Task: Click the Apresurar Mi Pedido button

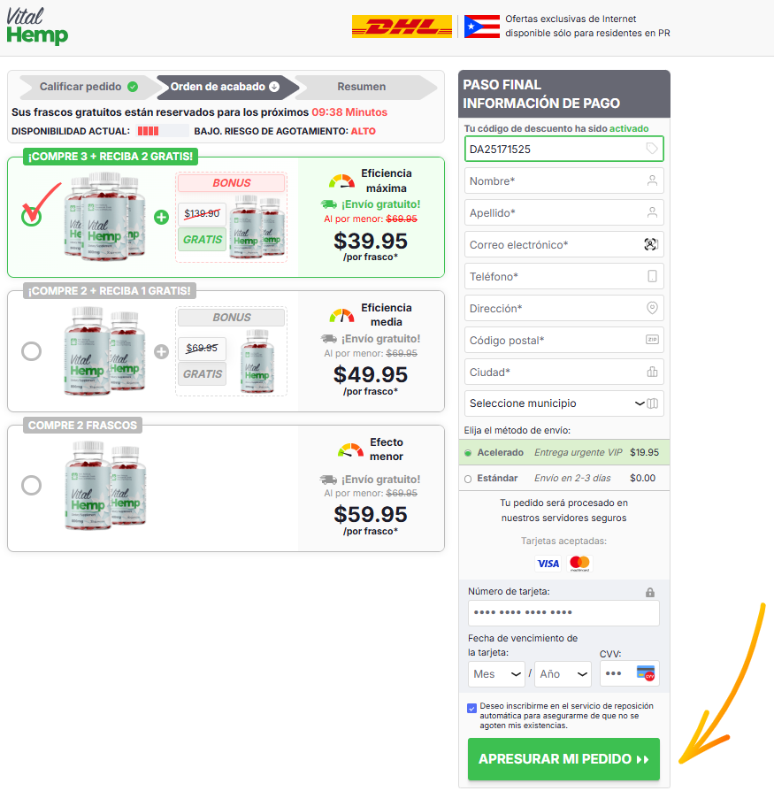Action: pos(563,759)
